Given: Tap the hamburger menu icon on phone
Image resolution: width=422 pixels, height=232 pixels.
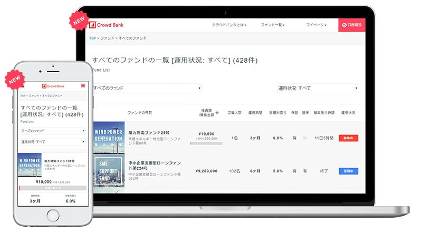Looking at the screenshot, I should 83,85.
